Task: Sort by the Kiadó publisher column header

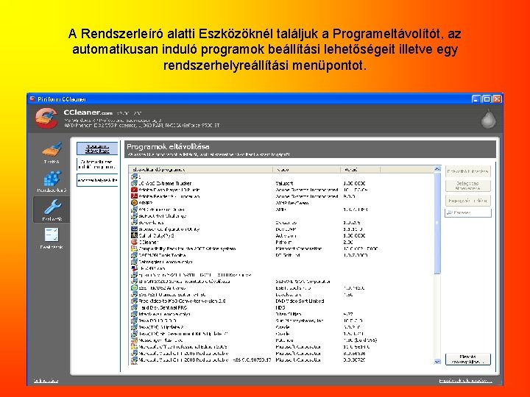Action: coord(306,170)
